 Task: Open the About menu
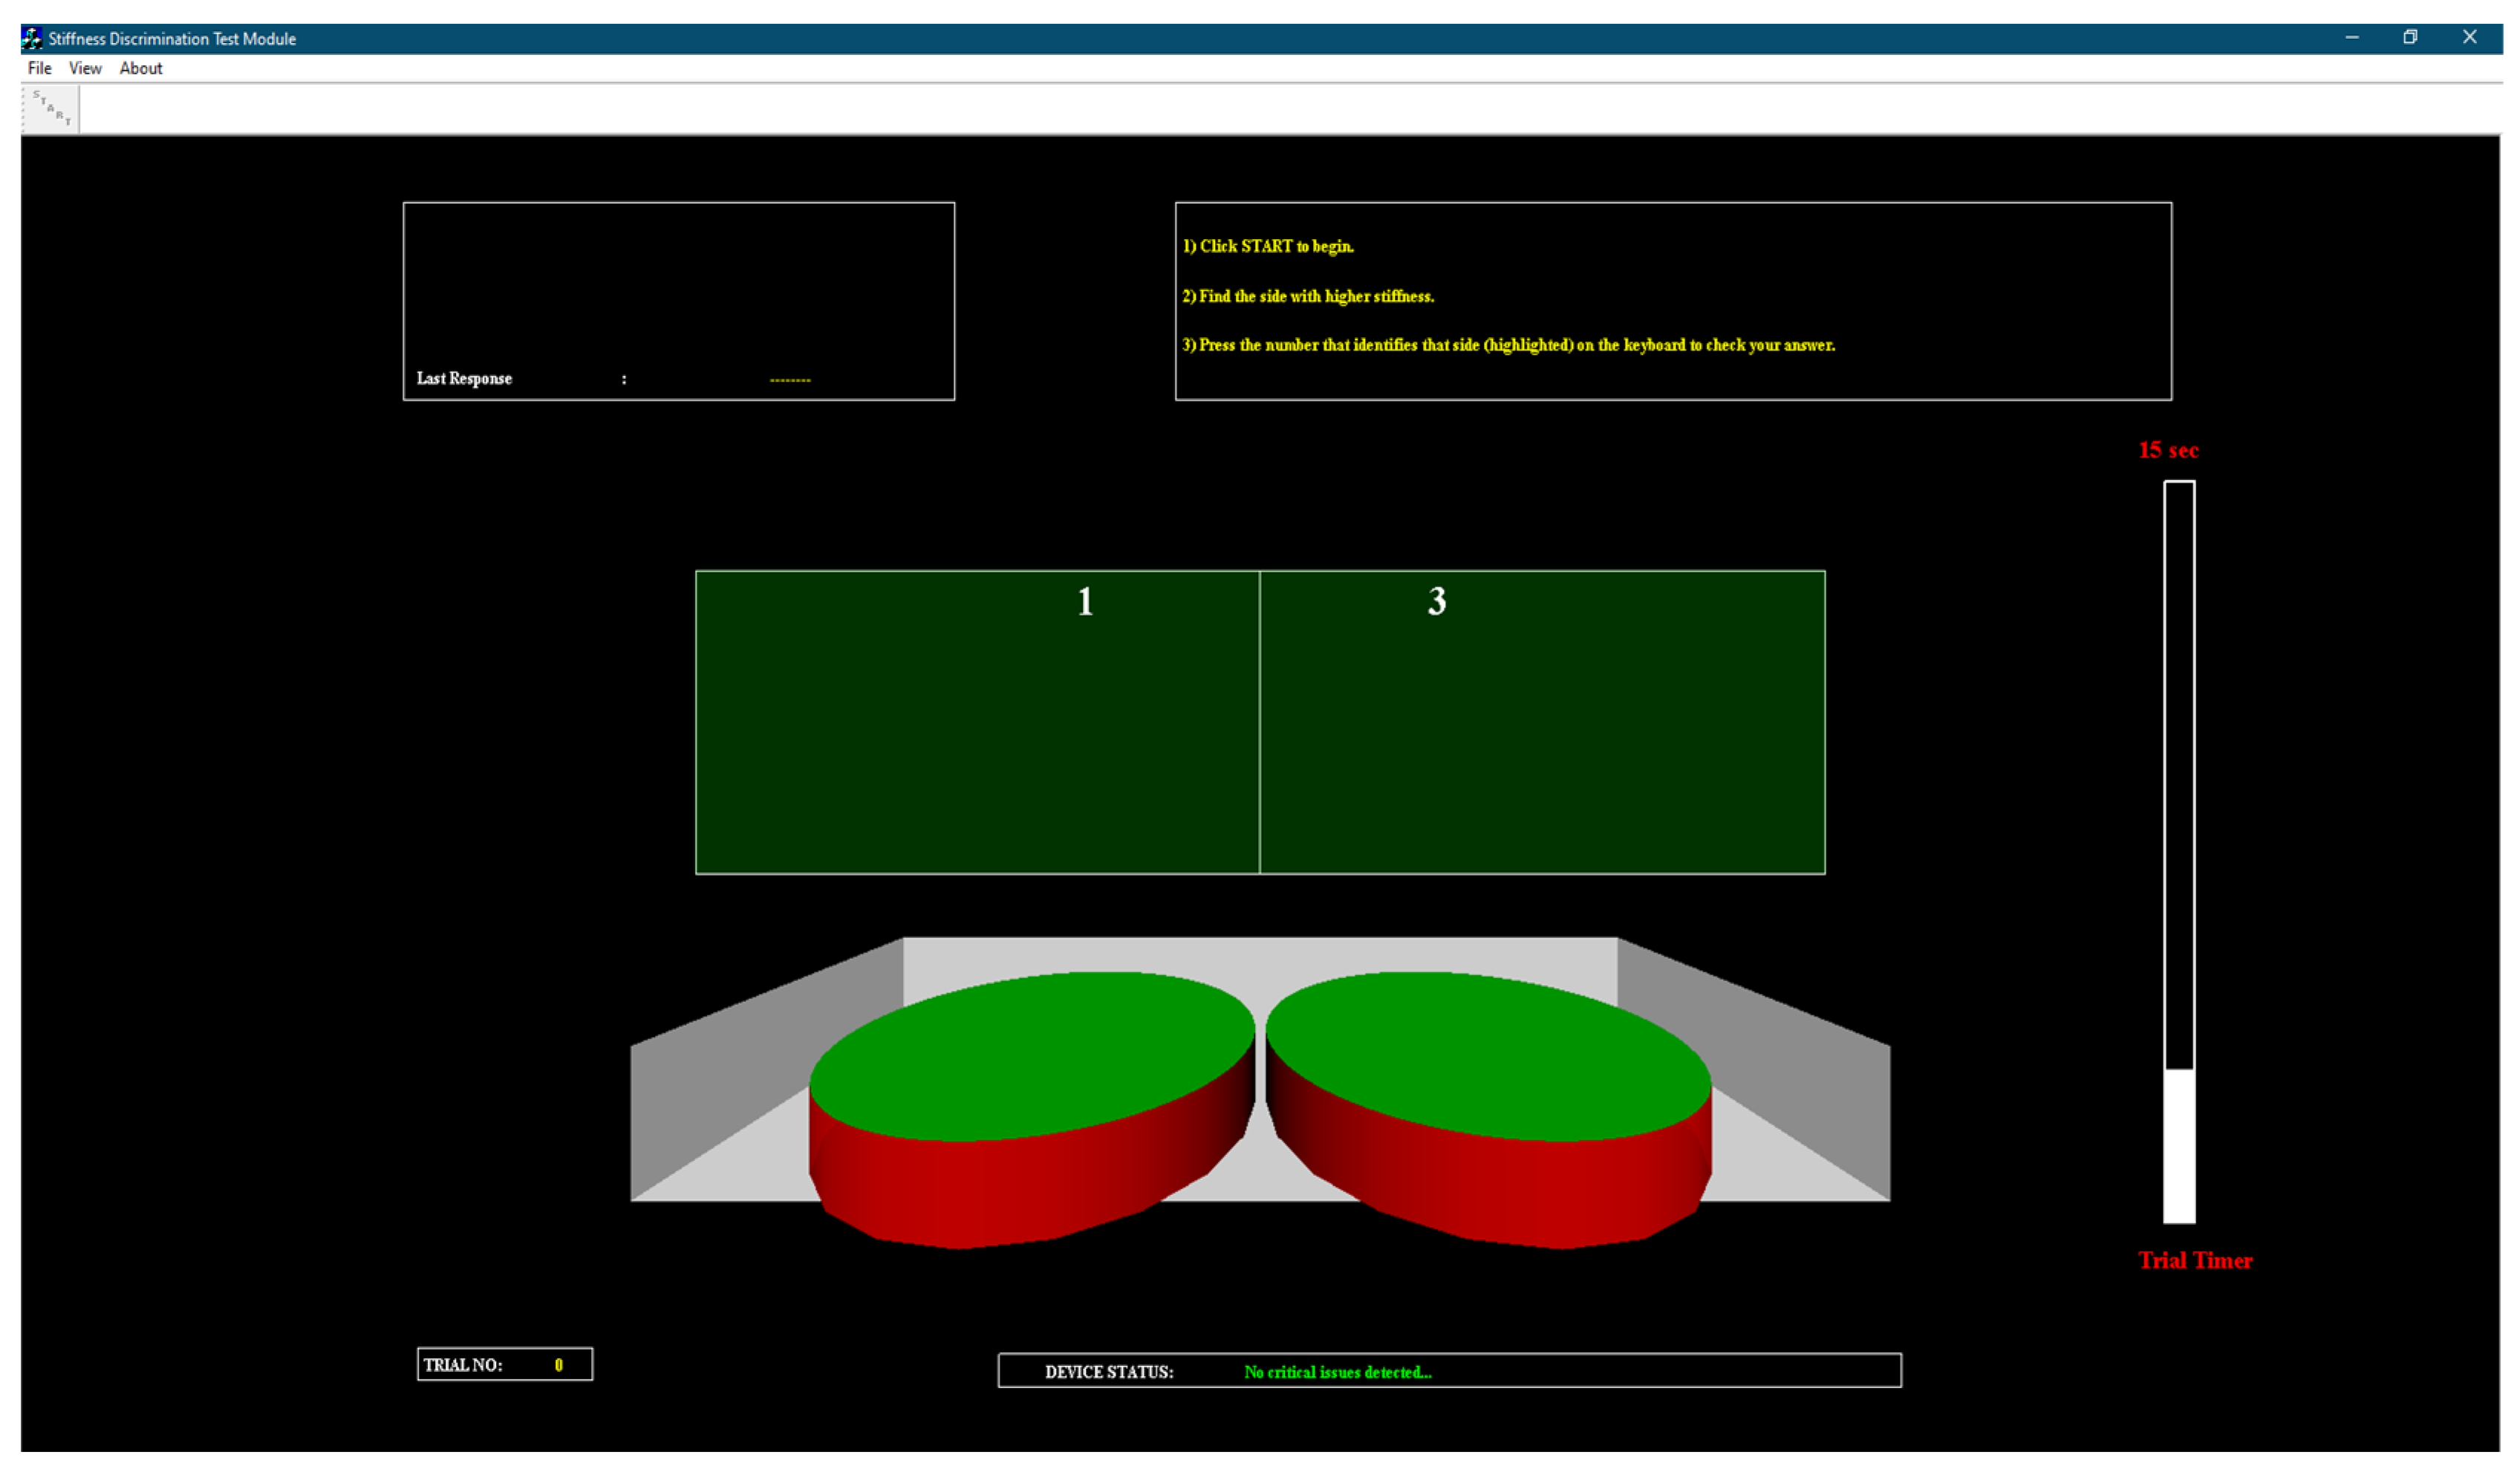tap(141, 68)
